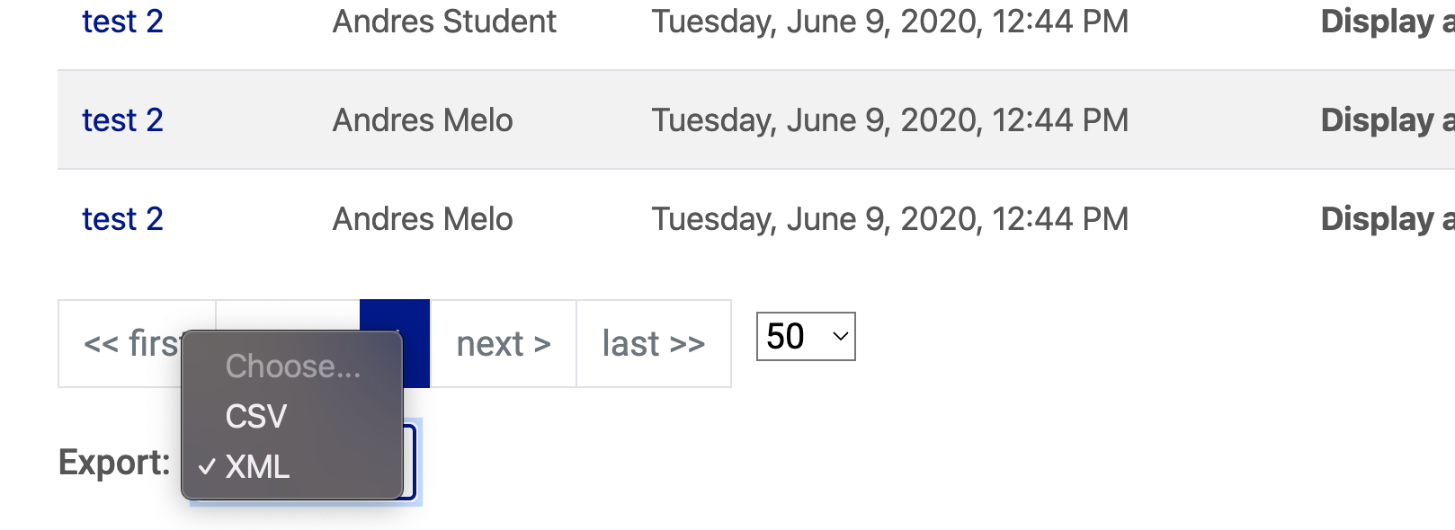1455x530 pixels.
Task: Click Andres Melo in the bottom row
Action: click(x=423, y=219)
